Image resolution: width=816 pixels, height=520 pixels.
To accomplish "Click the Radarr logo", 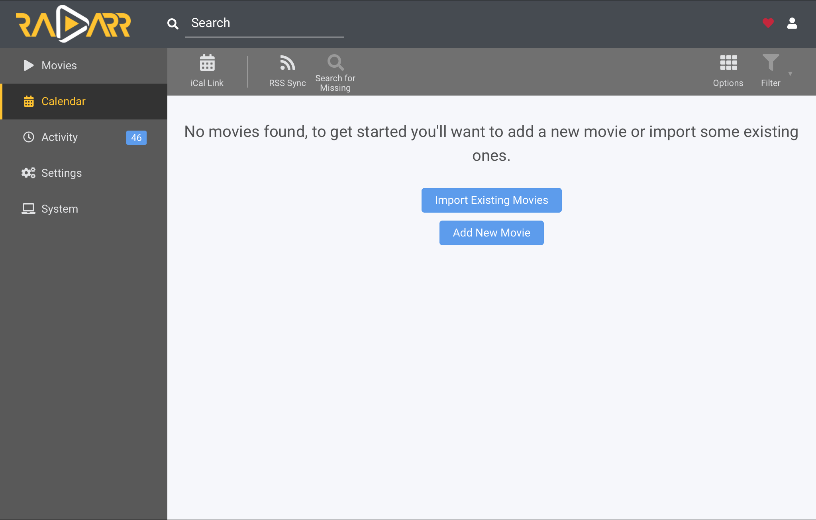I will pyautogui.click(x=73, y=24).
